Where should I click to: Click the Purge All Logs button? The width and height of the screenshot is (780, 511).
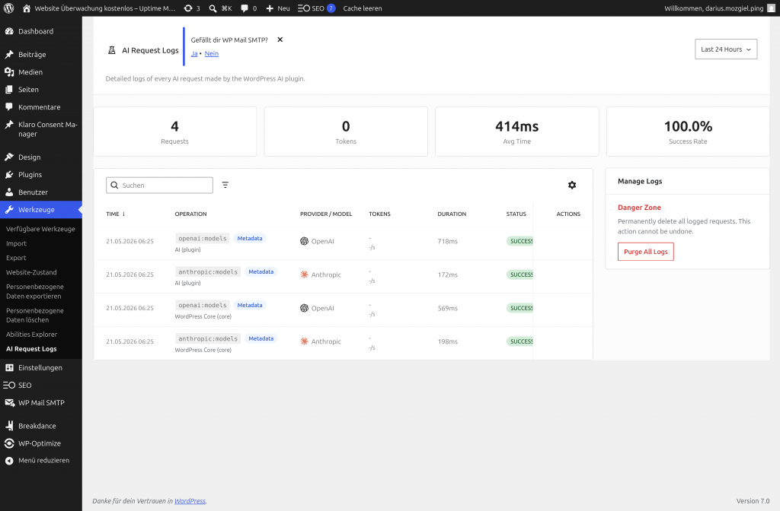pos(646,252)
